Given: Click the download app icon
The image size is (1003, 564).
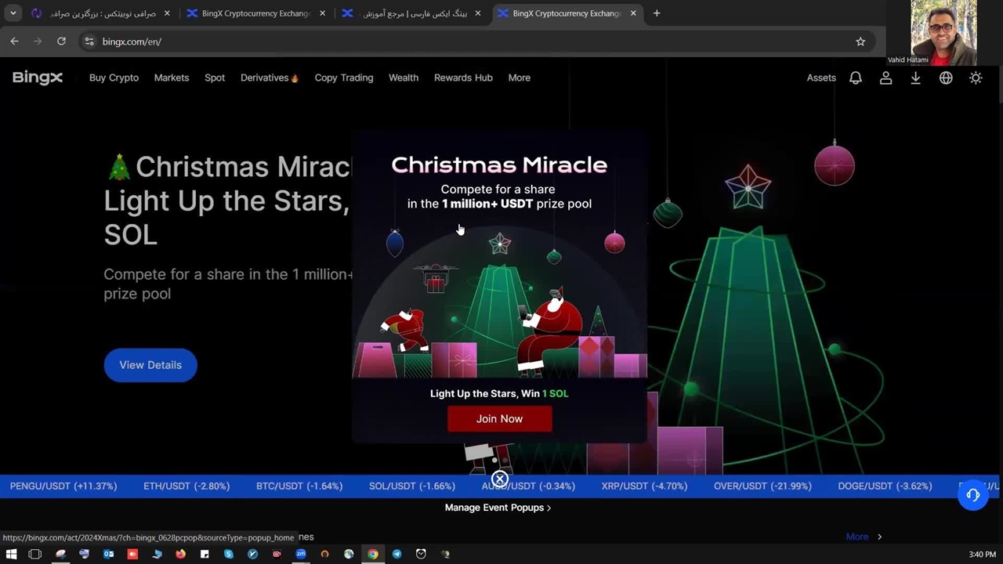Looking at the screenshot, I should tap(915, 78).
